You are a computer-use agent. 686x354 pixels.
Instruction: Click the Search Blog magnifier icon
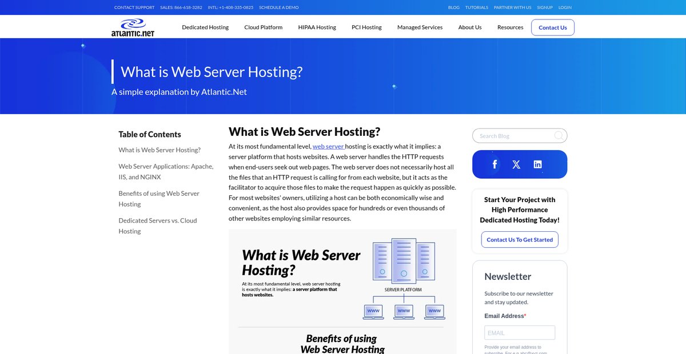pos(559,135)
